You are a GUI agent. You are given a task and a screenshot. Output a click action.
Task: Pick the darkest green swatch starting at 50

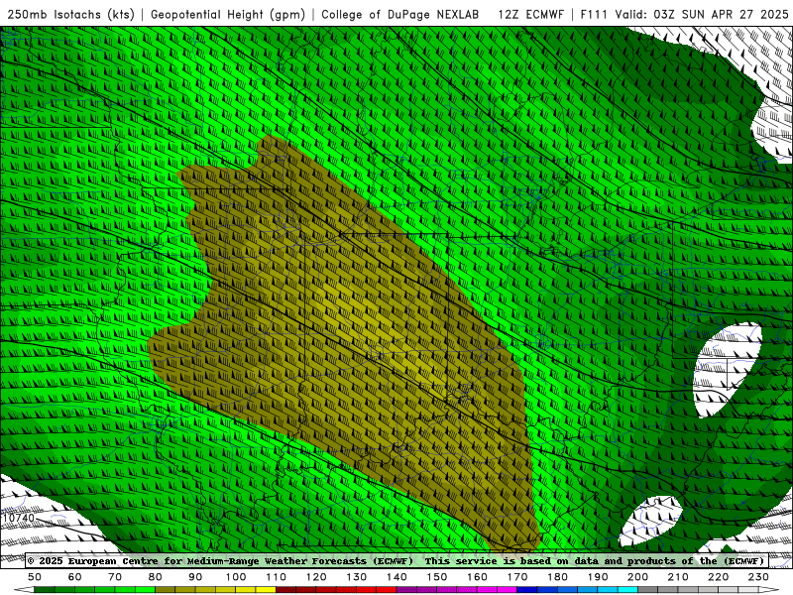coord(44,590)
